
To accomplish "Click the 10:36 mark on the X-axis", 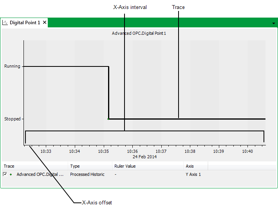I will pos(132,151).
